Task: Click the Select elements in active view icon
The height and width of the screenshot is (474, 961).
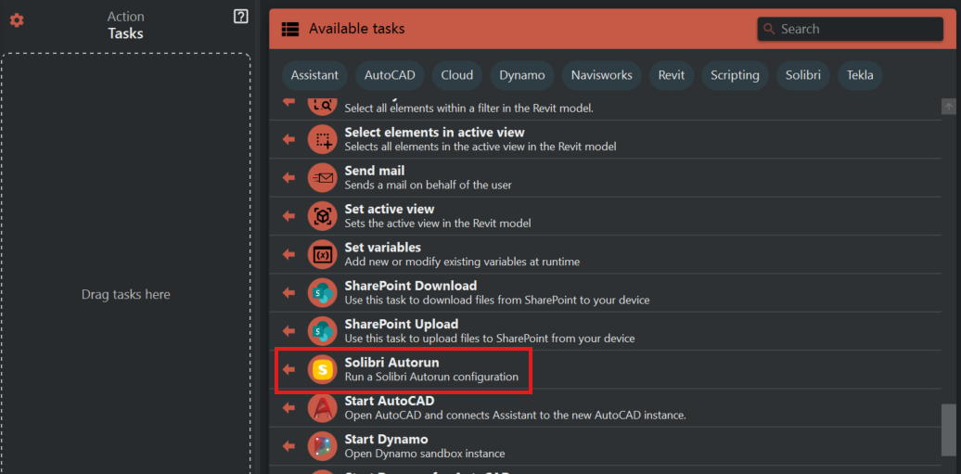Action: 323,140
